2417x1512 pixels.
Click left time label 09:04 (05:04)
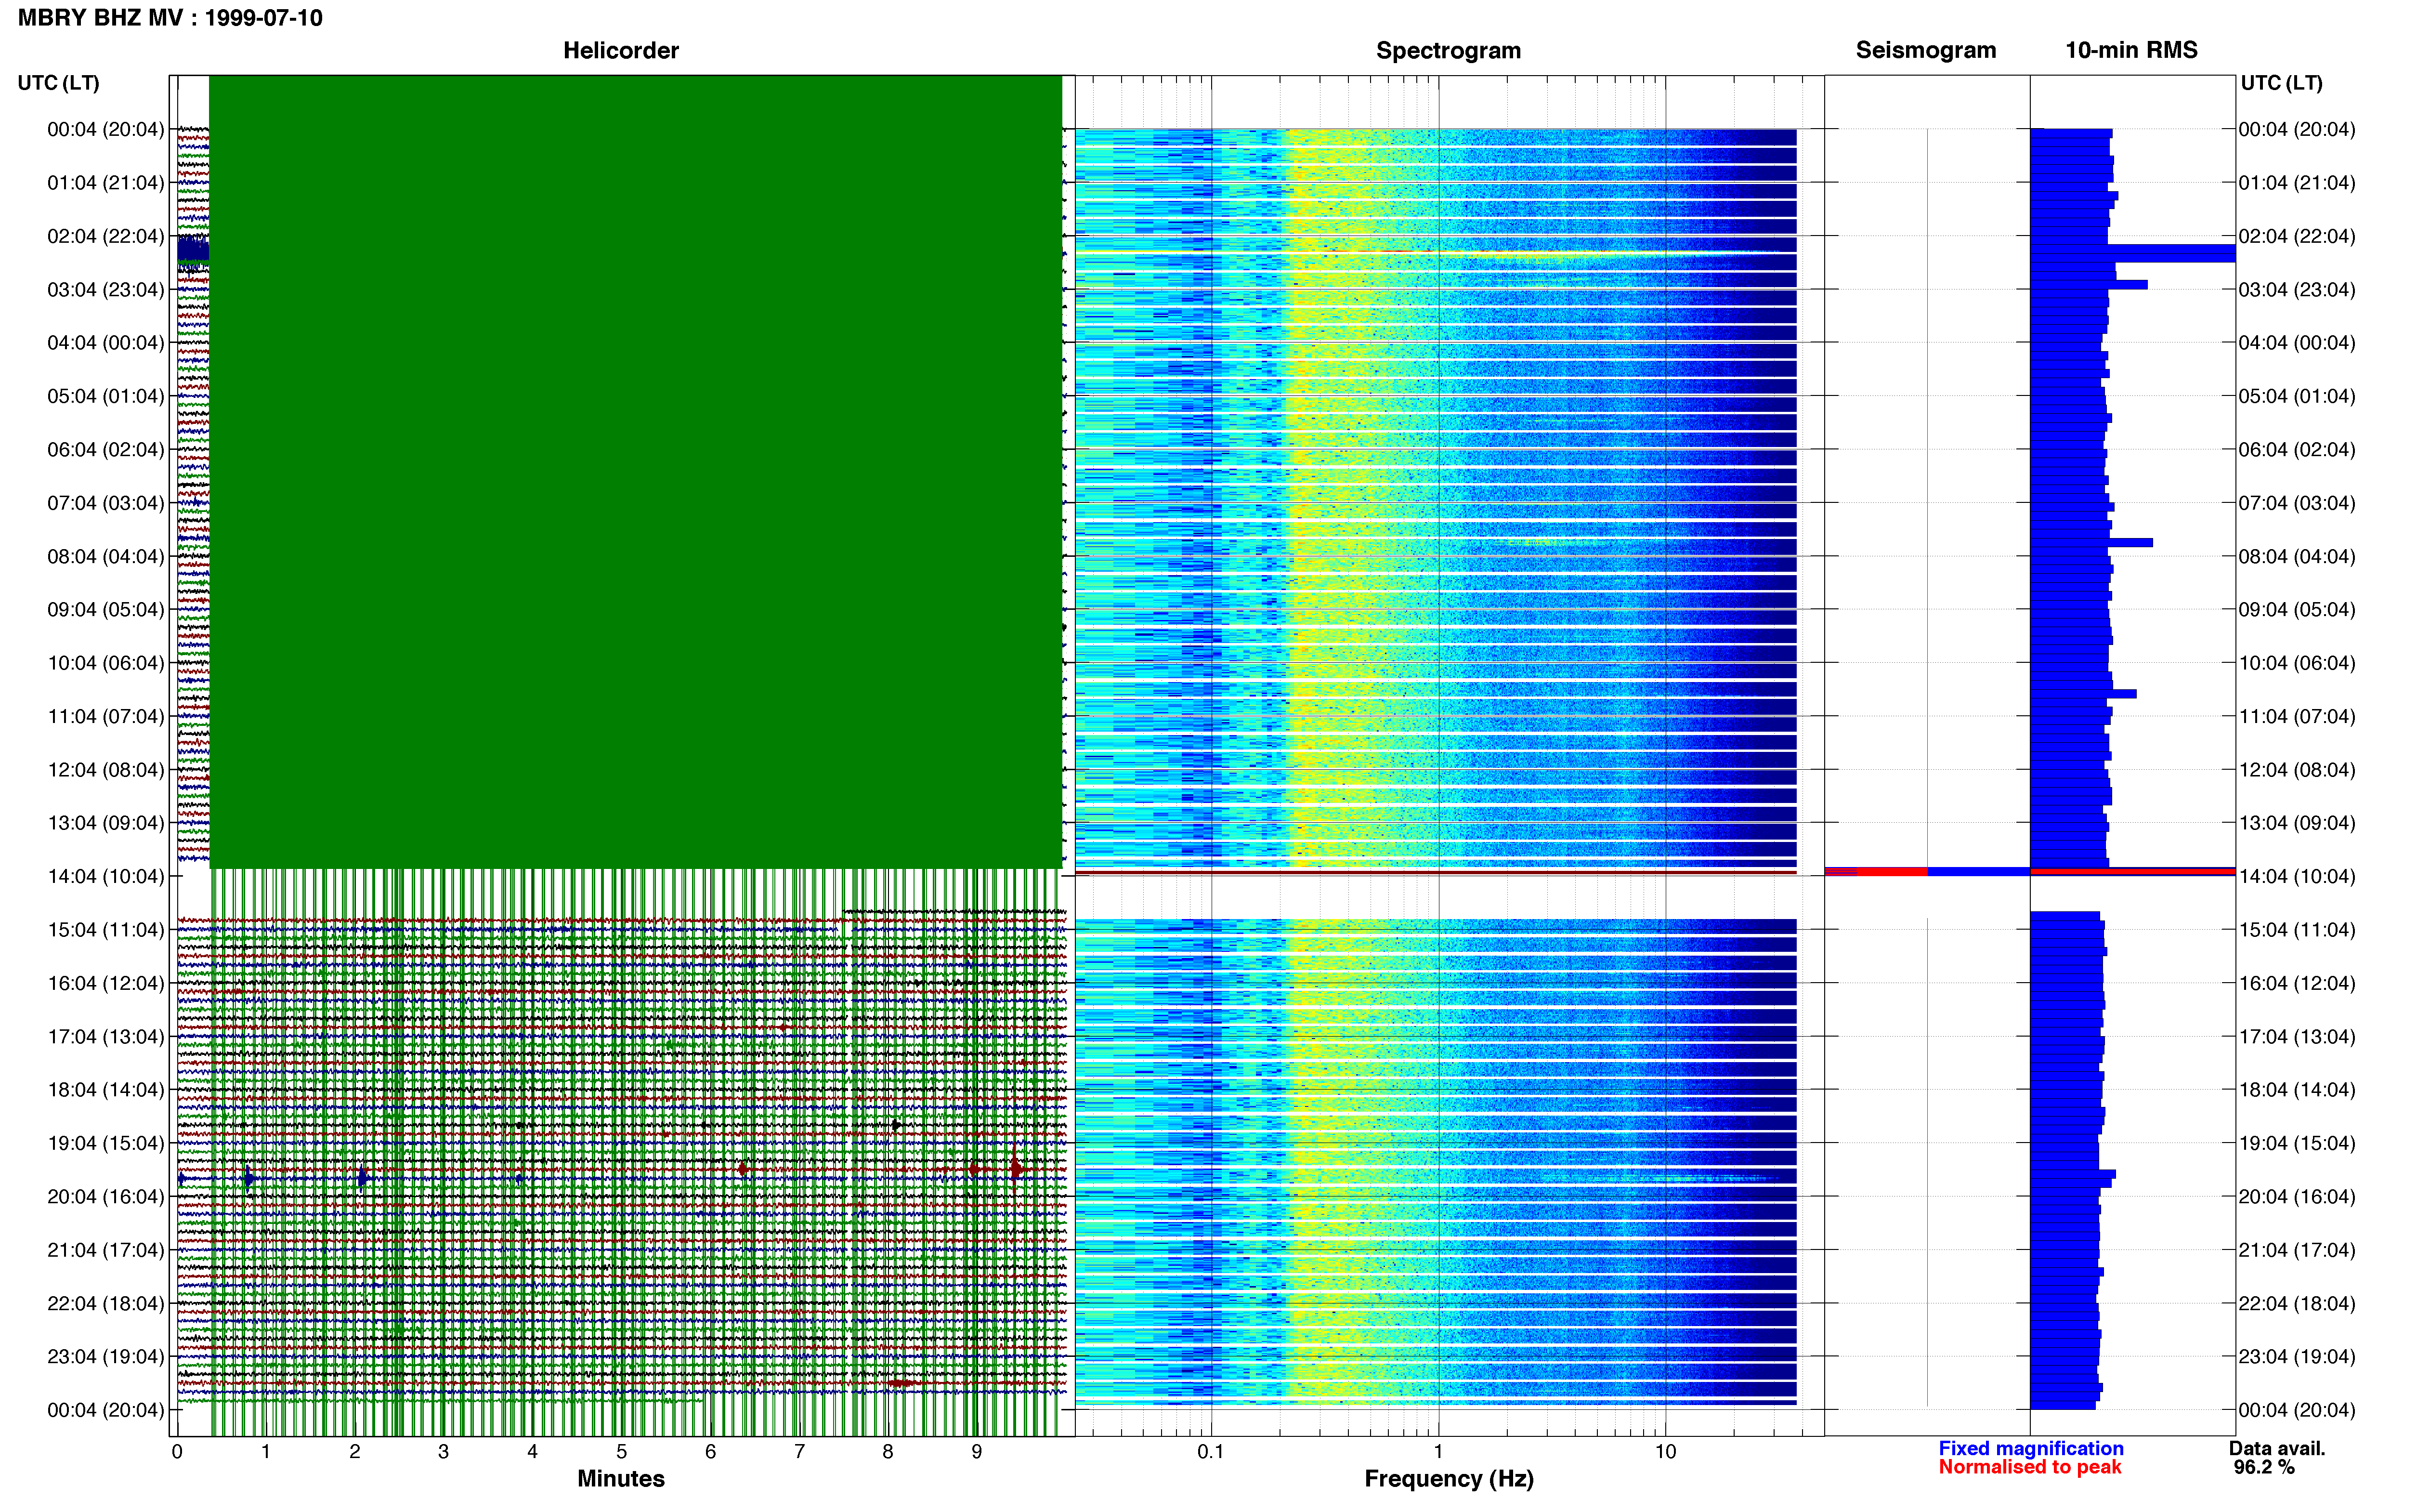[106, 609]
